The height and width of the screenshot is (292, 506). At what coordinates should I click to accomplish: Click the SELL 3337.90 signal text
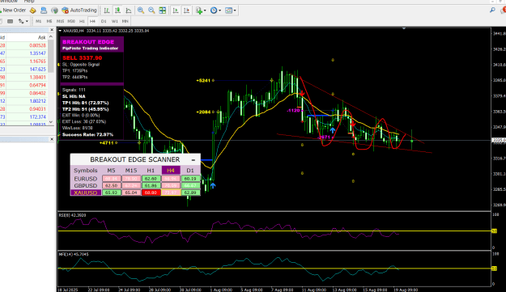pyautogui.click(x=83, y=58)
